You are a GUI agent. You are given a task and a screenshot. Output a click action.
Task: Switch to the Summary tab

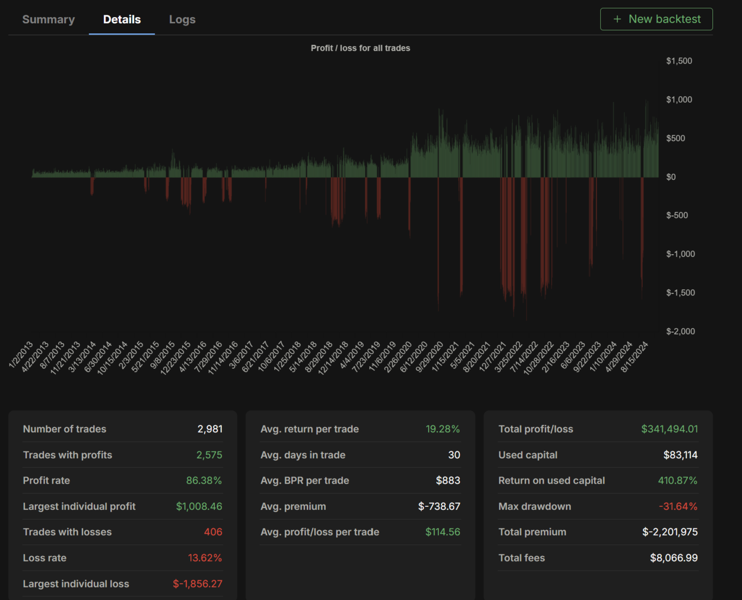click(x=49, y=20)
